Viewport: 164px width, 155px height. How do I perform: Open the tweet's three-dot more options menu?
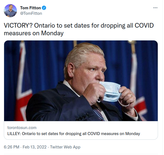[155, 8]
